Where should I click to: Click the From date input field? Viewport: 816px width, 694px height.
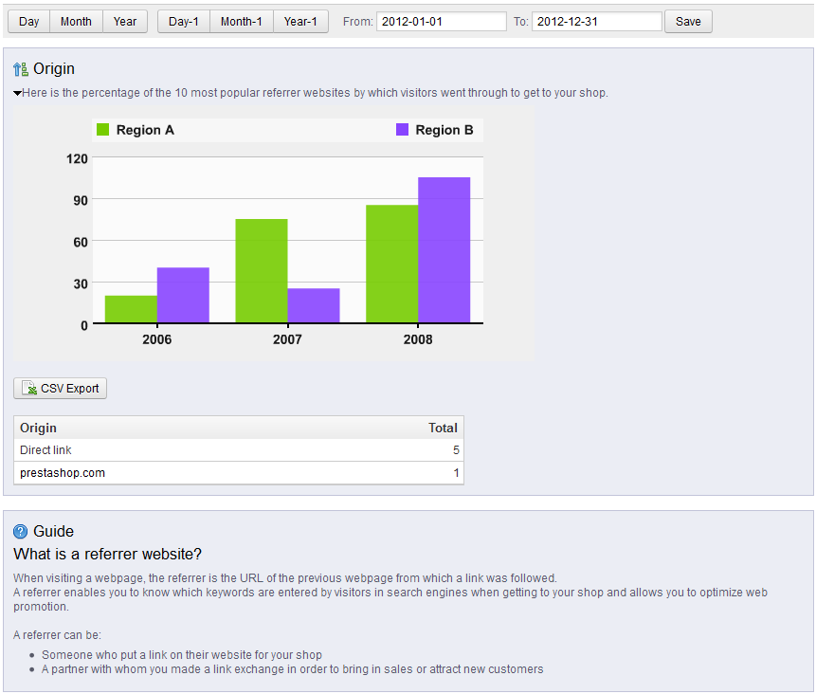click(441, 22)
